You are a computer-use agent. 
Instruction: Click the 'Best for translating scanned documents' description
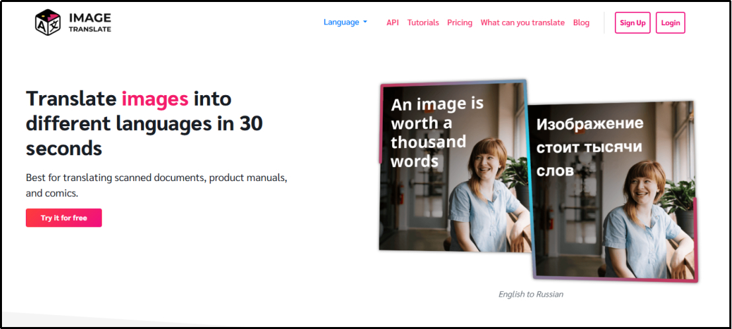tap(156, 178)
